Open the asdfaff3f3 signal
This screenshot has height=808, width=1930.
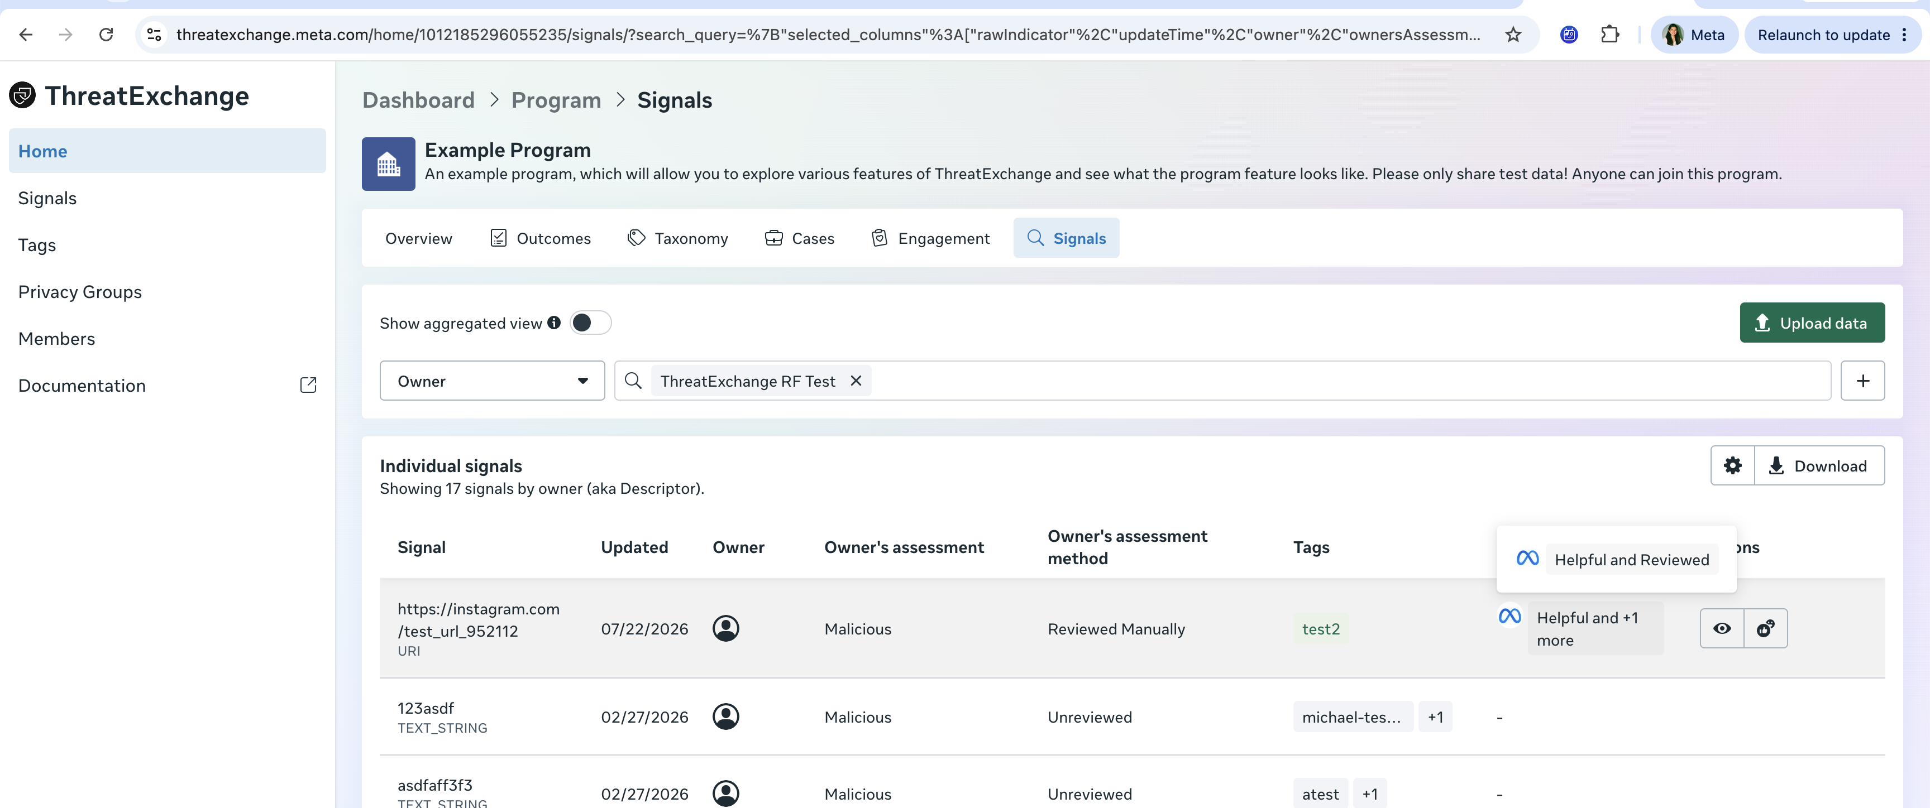tap(434, 785)
